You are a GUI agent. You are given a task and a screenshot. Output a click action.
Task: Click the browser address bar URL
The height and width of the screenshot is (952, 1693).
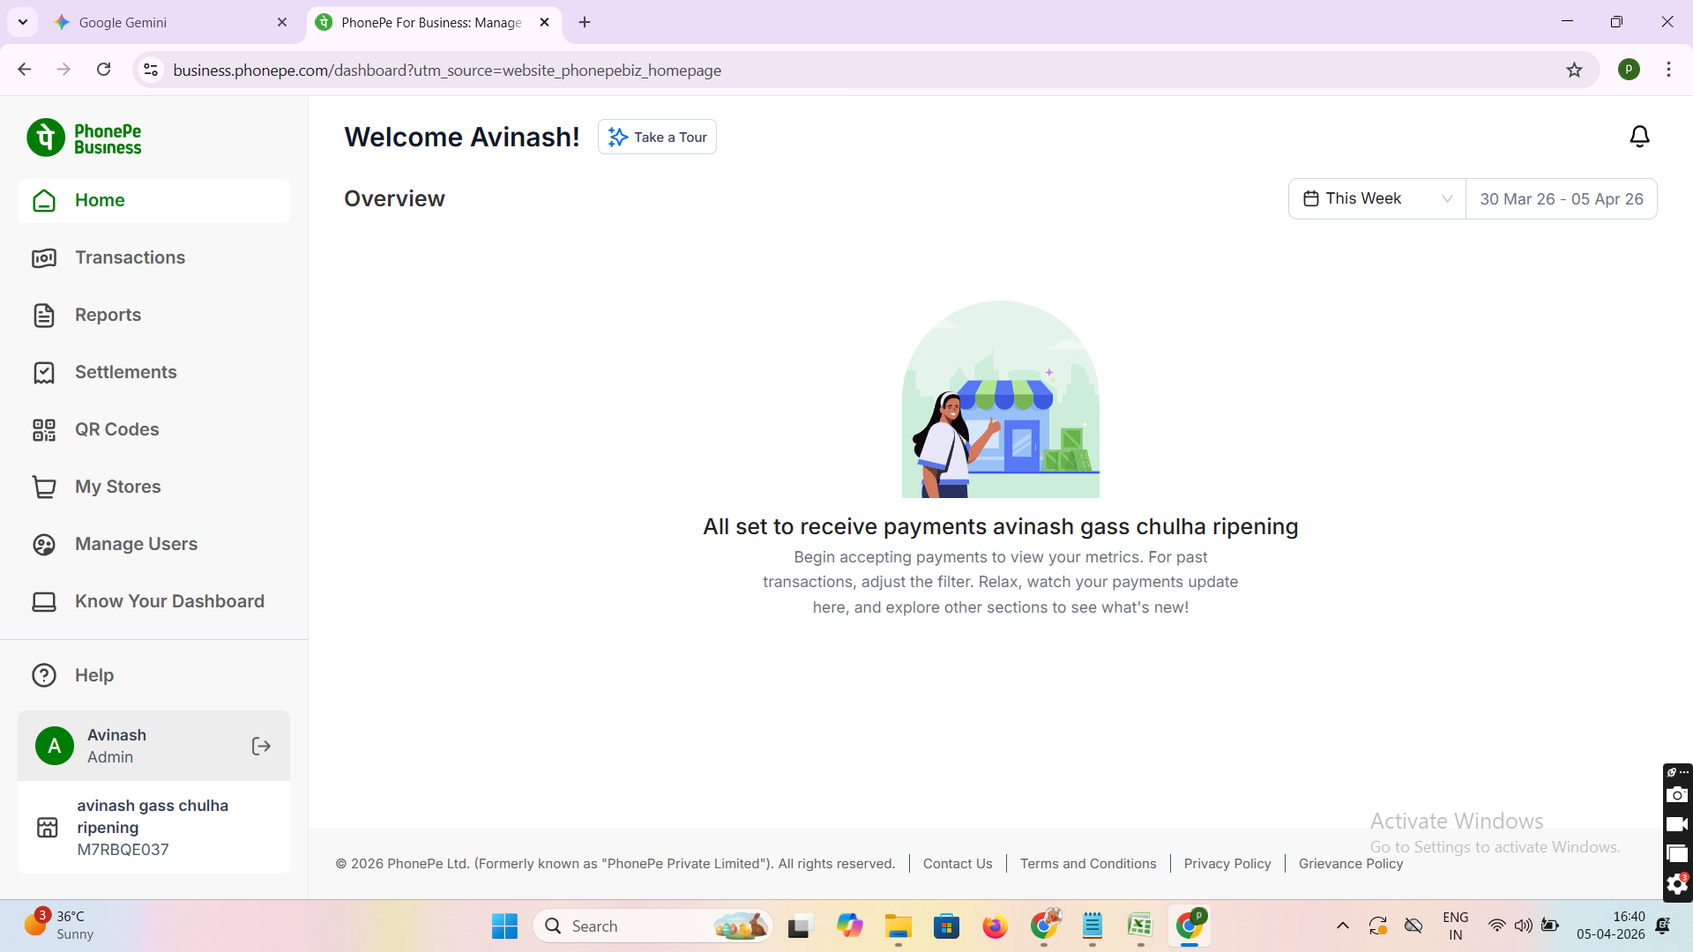pos(447,71)
